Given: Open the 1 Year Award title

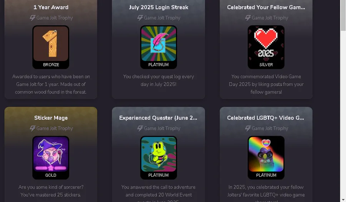Looking at the screenshot, I should click(x=51, y=7).
